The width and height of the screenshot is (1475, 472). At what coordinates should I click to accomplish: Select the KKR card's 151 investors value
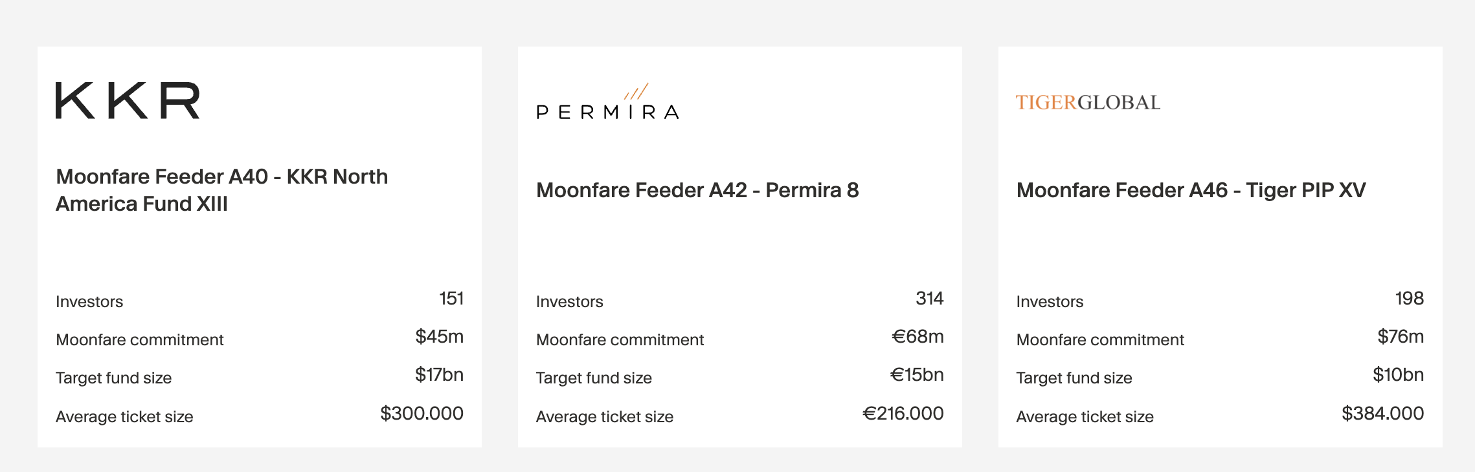click(x=451, y=299)
